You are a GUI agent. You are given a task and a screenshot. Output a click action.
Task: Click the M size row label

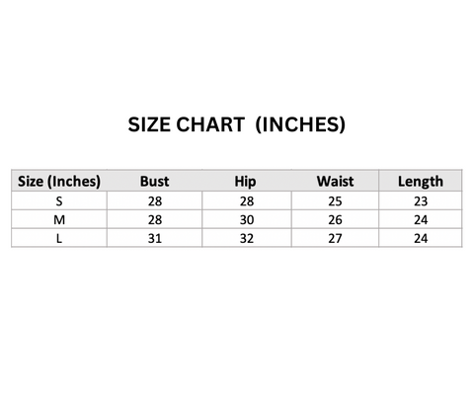[59, 219]
